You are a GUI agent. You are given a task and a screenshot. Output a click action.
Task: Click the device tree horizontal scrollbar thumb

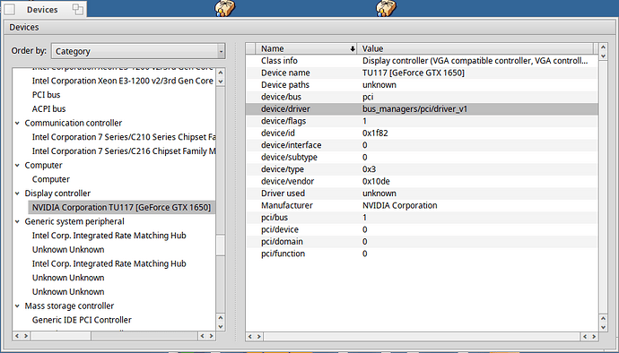pos(61,336)
